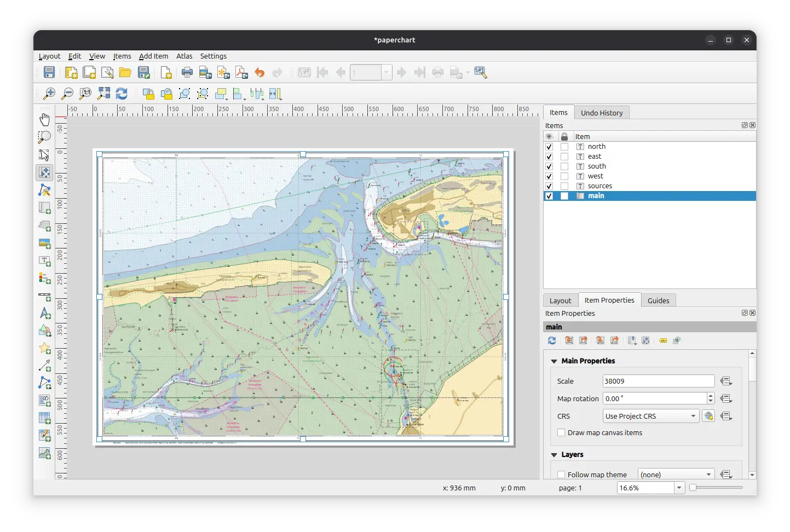
Task: Enable Follow map theme checkbox
Action: (561, 475)
